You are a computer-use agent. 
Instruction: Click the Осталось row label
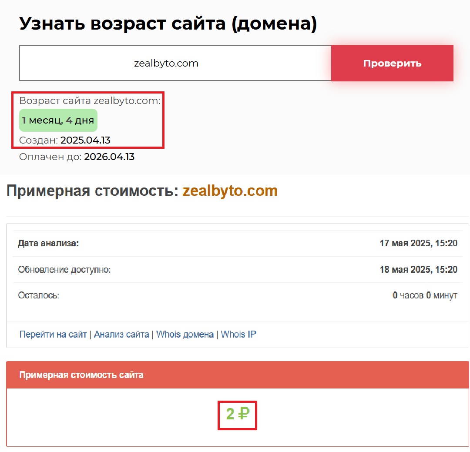pos(39,296)
